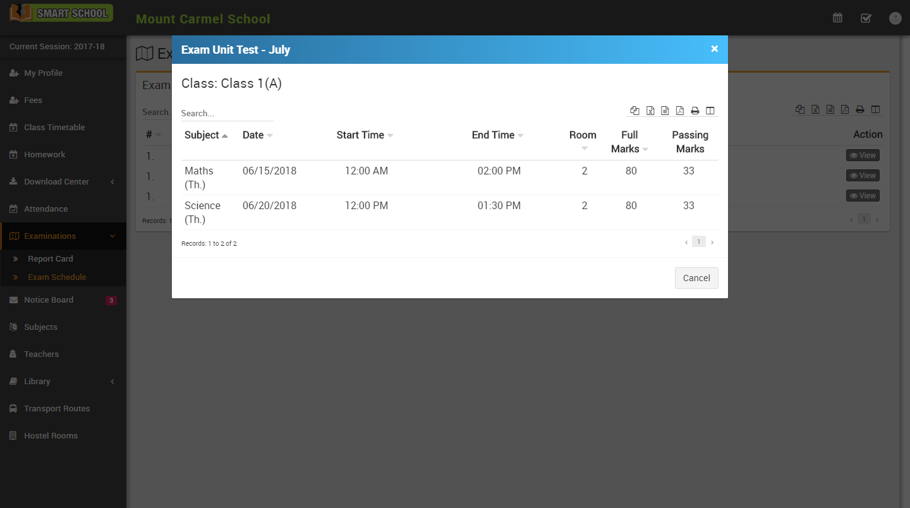Click the CSV export icon in the dialog
The width and height of the screenshot is (910, 508).
pyautogui.click(x=665, y=111)
